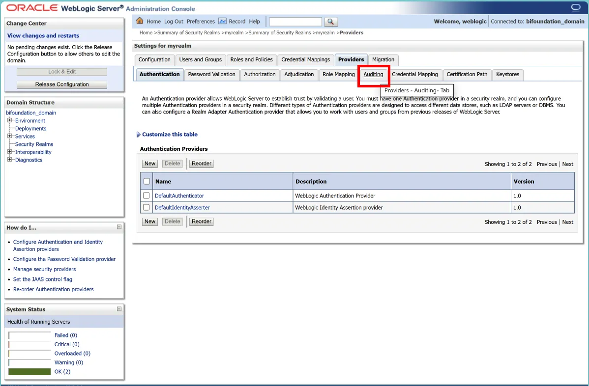
Task: Open the Configuration tab
Action: click(x=154, y=59)
